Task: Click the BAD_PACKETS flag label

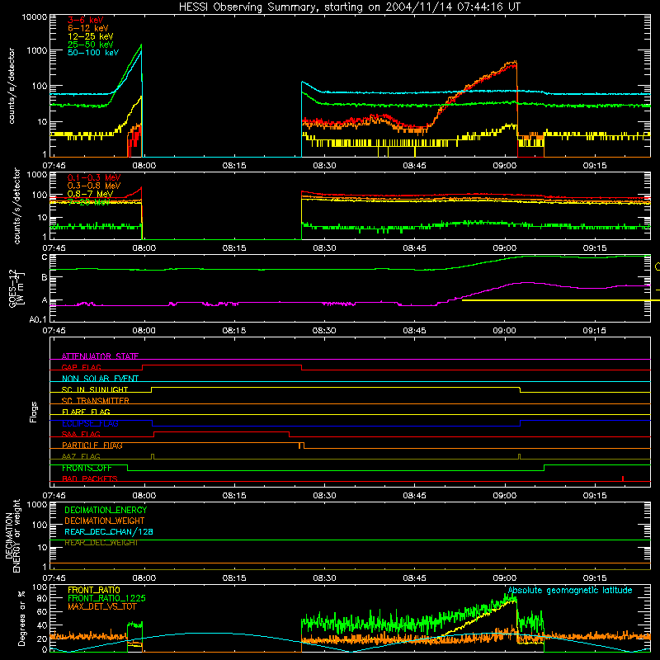Action: click(90, 478)
